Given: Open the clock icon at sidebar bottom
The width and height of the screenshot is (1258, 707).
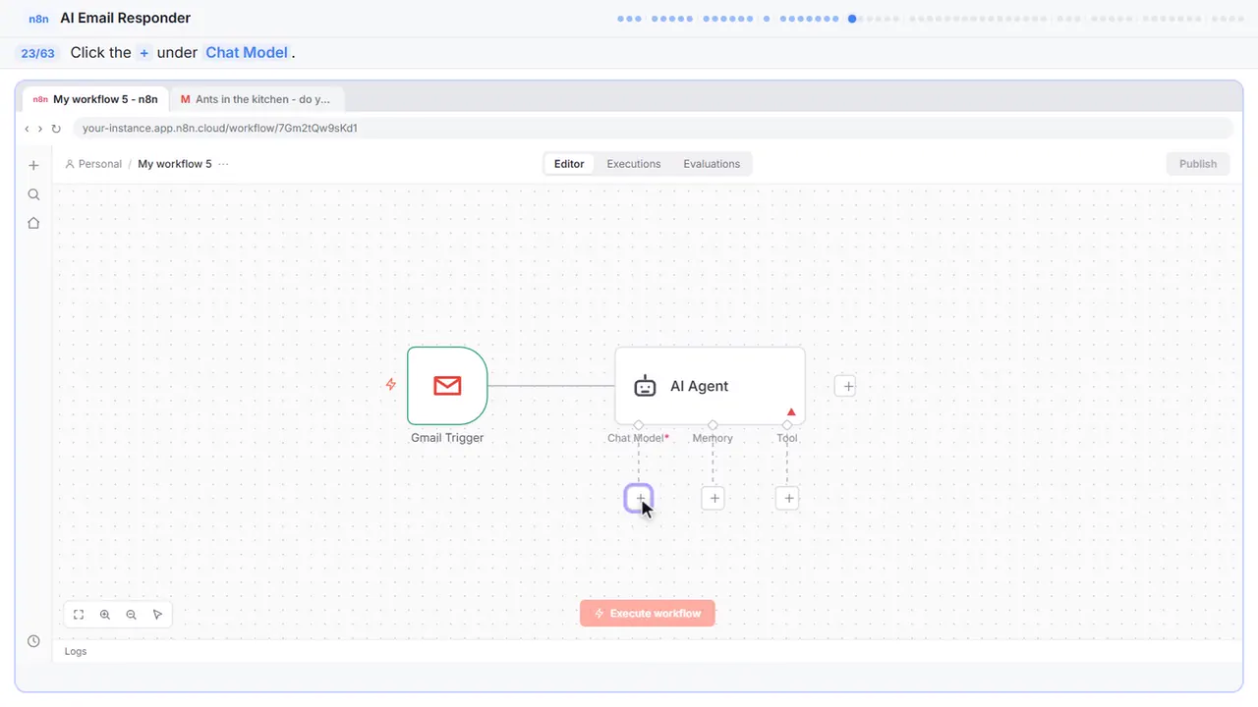Looking at the screenshot, I should click(33, 641).
